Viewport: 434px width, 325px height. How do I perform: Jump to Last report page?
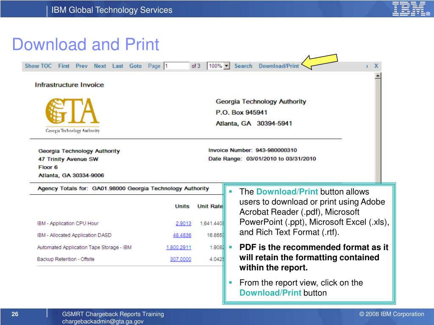pyautogui.click(x=118, y=66)
